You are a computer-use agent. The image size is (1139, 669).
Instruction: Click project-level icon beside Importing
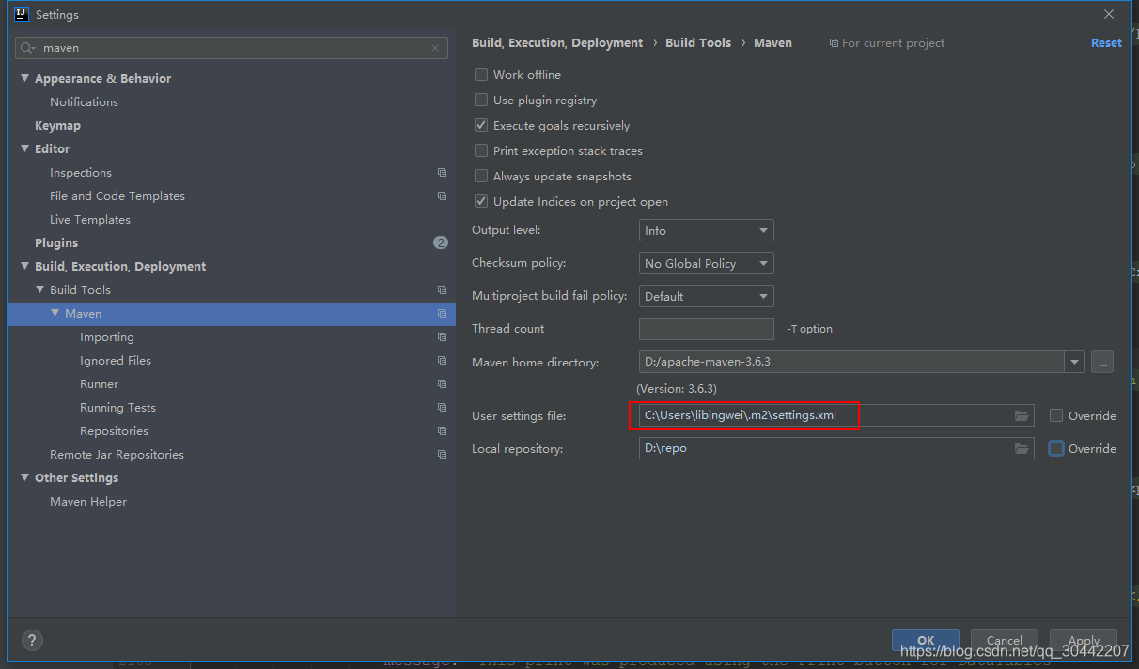(x=442, y=337)
